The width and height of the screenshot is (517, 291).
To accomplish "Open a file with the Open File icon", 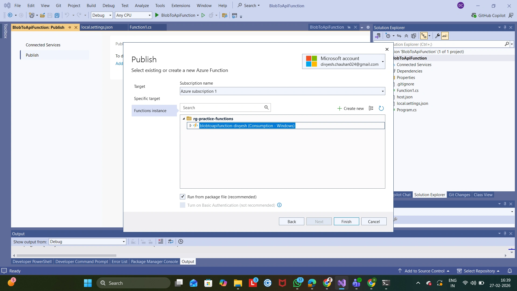I will 42,15.
